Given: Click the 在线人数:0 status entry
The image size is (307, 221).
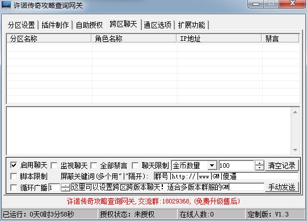Looking at the screenshot, I should (x=211, y=214).
